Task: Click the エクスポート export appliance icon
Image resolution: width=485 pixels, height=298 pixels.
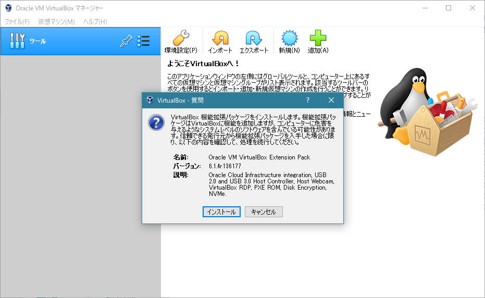Action: tap(254, 42)
